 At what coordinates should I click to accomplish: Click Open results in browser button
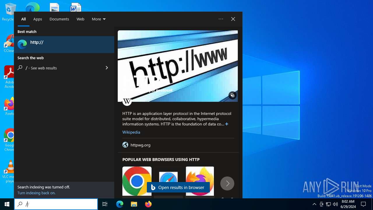pos(178,187)
